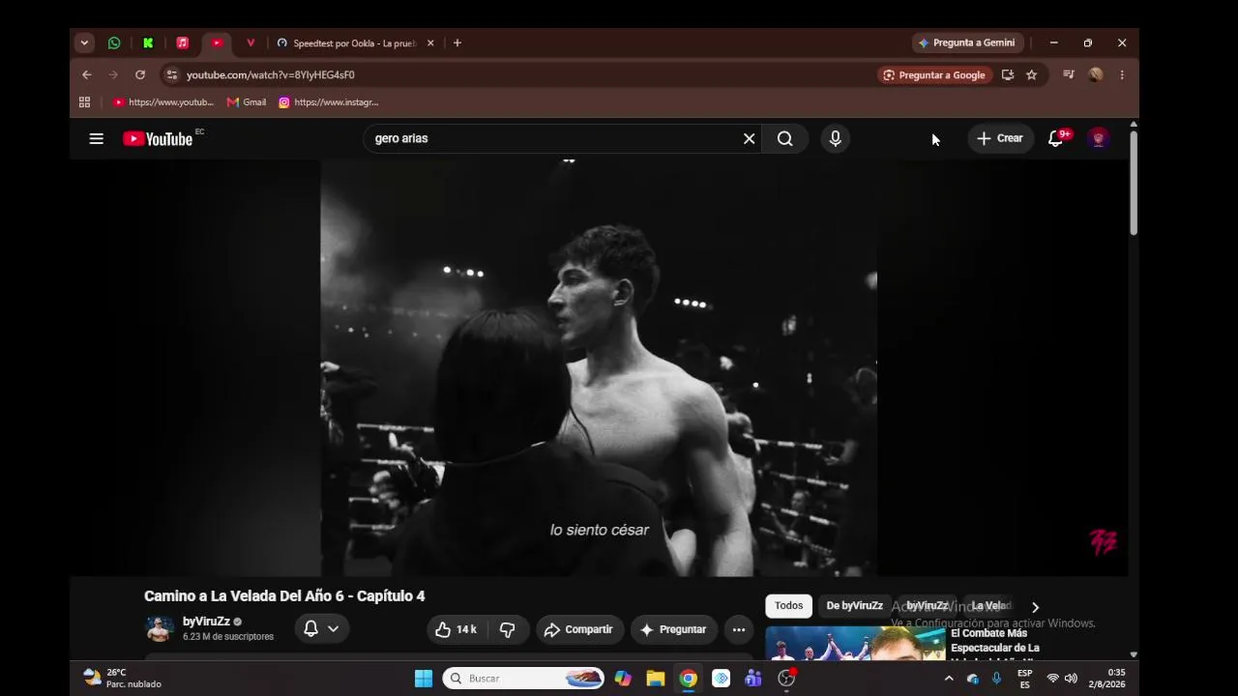
Task: Open more video actions ellipsis menu
Action: click(x=739, y=629)
